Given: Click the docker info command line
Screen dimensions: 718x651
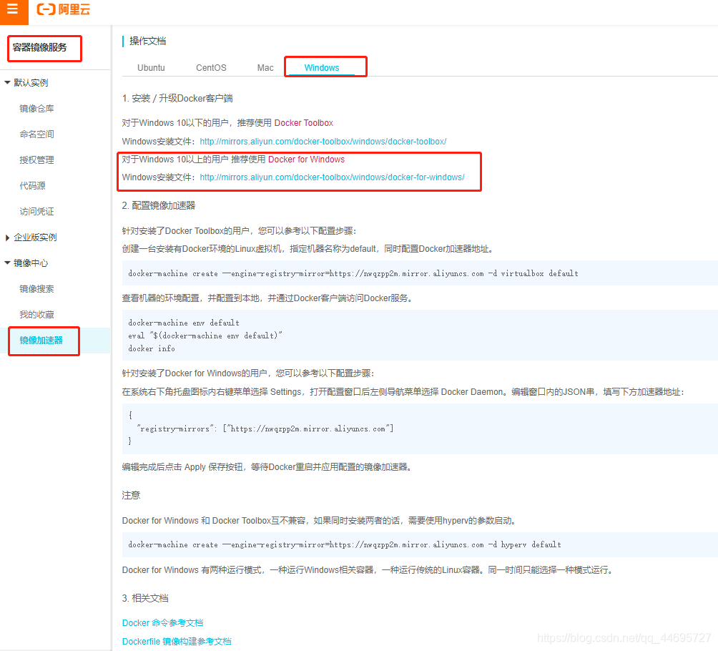Looking at the screenshot, I should coord(152,348).
